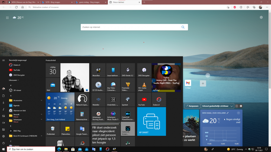This screenshot has width=271, height=152.
Task: Open the MusicBee tile
Action: pyautogui.click(x=99, y=70)
